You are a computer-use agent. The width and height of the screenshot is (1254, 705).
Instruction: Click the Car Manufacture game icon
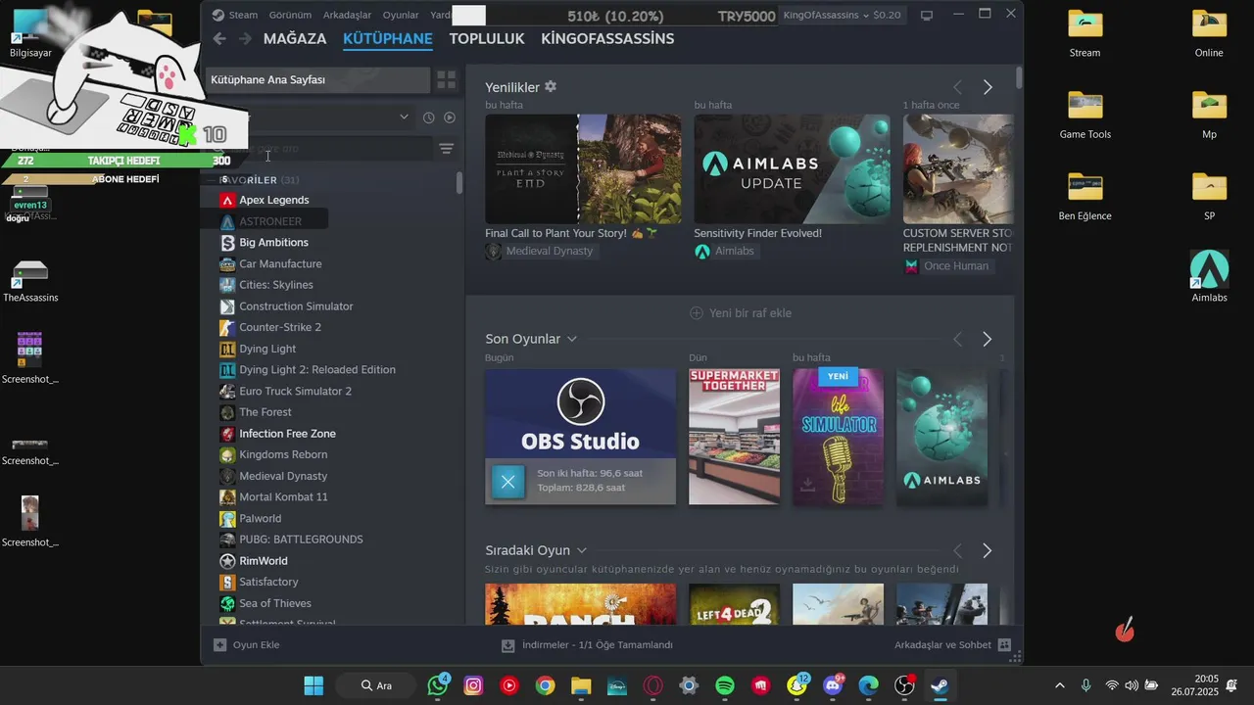tap(227, 263)
